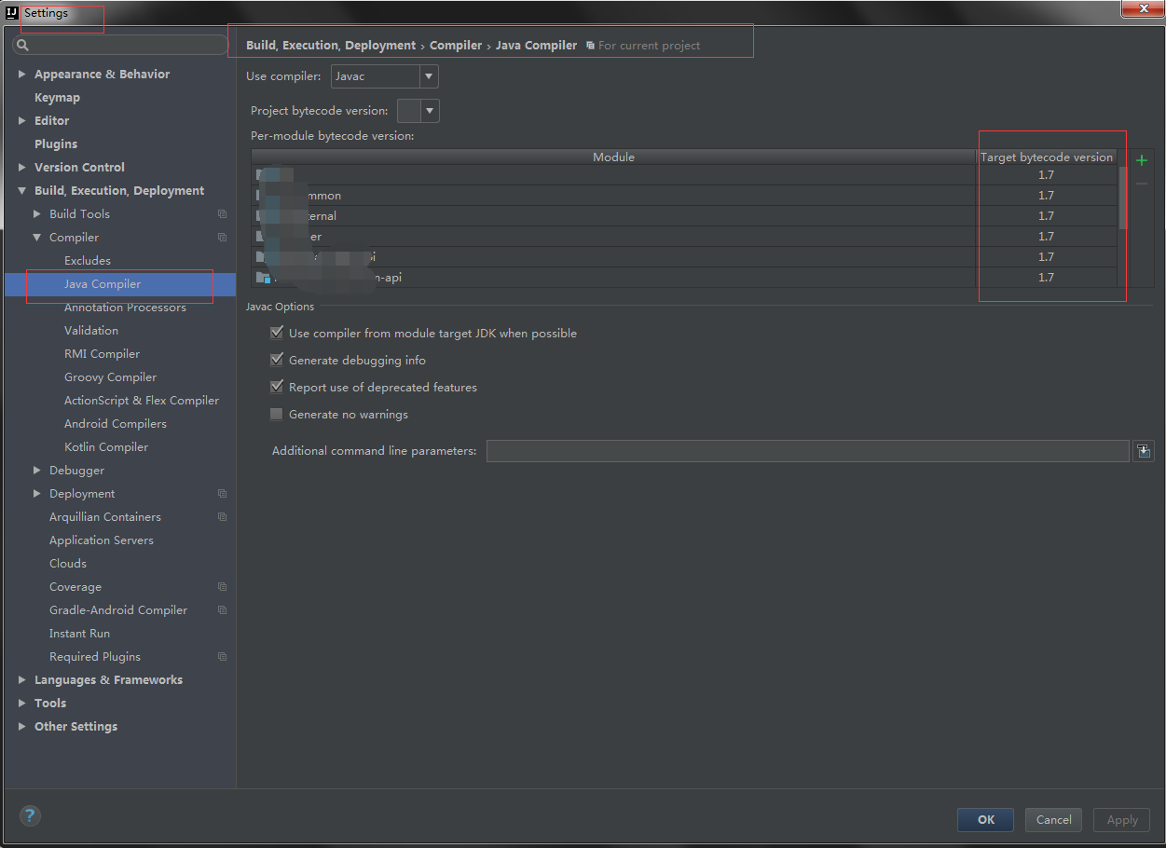Click the 'For current project' copy icon
1166x848 pixels.
tap(590, 46)
